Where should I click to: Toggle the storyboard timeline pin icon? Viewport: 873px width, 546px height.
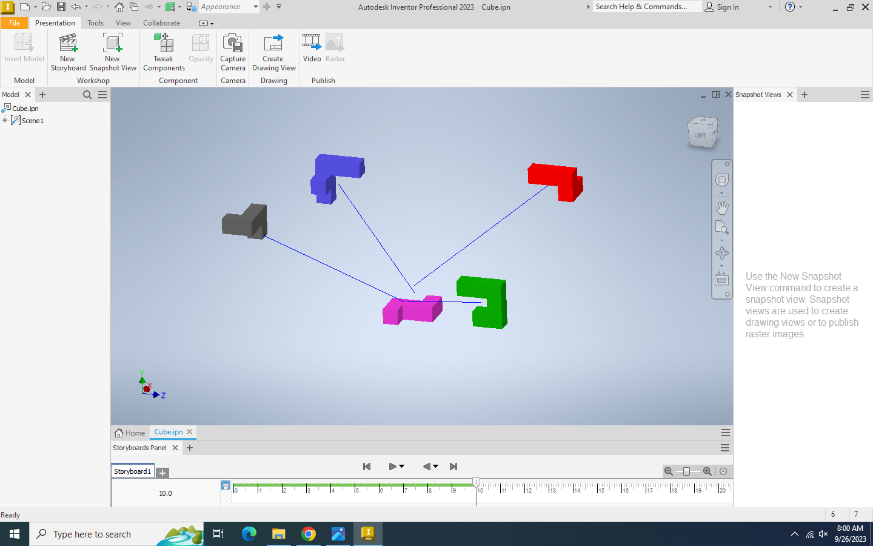click(226, 485)
